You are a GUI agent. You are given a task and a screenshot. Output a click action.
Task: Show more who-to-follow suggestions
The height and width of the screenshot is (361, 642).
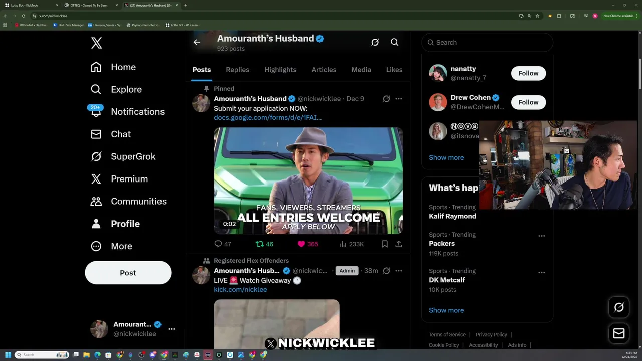click(x=446, y=157)
